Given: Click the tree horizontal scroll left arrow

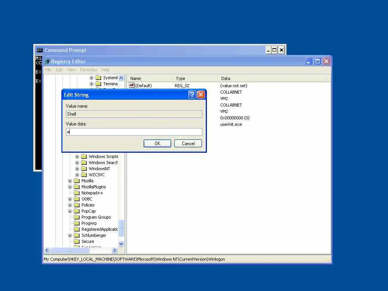Looking at the screenshot, I should coord(47,250).
